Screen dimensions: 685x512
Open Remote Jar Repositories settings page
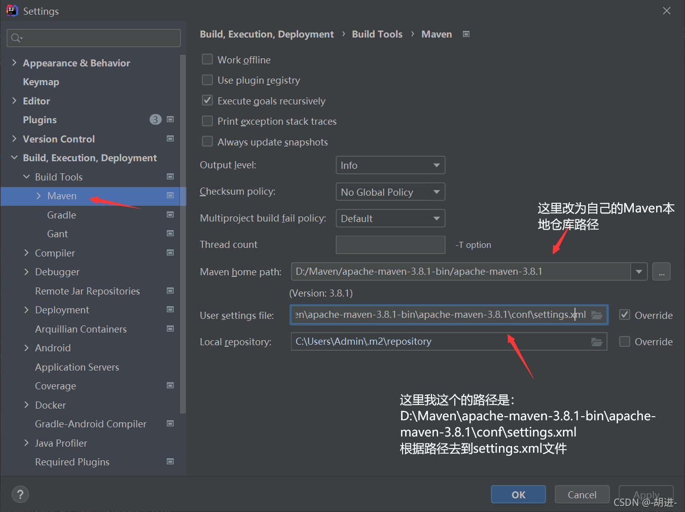(x=87, y=291)
